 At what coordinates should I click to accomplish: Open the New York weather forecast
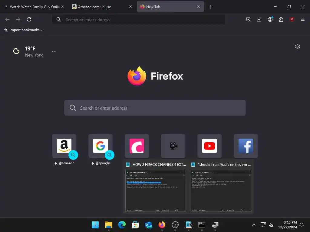[28, 51]
